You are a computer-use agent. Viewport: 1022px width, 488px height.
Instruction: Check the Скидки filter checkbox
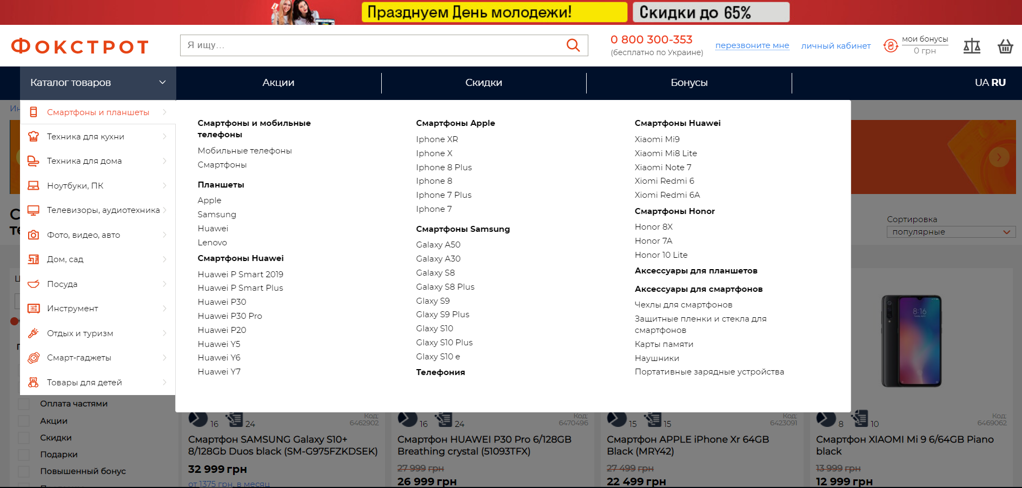[x=24, y=438]
